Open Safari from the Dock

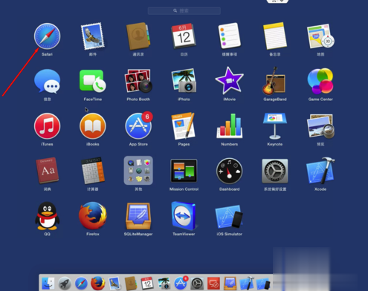[81, 283]
